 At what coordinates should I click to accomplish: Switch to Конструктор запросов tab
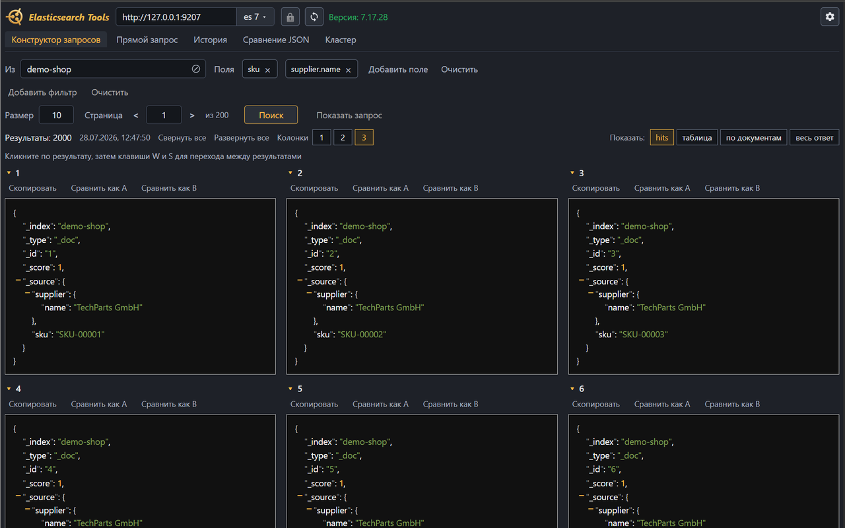(x=56, y=40)
